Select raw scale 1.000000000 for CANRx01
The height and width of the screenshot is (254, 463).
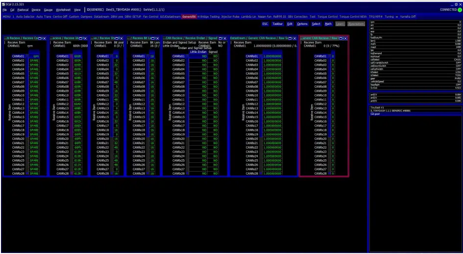tap(272, 56)
